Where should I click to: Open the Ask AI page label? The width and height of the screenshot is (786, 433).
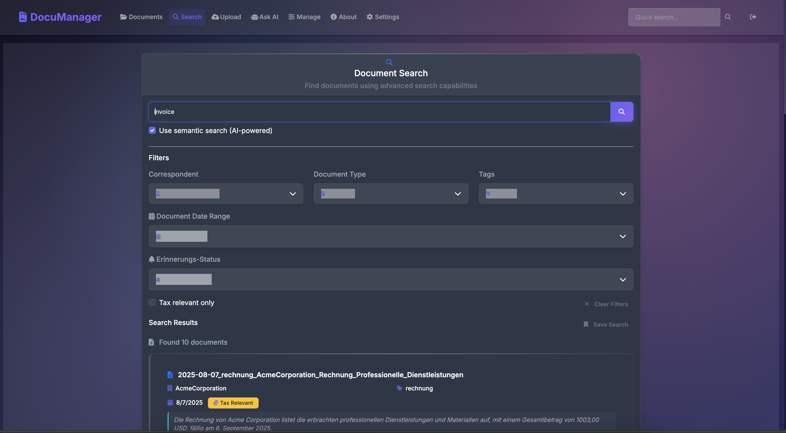(x=269, y=17)
